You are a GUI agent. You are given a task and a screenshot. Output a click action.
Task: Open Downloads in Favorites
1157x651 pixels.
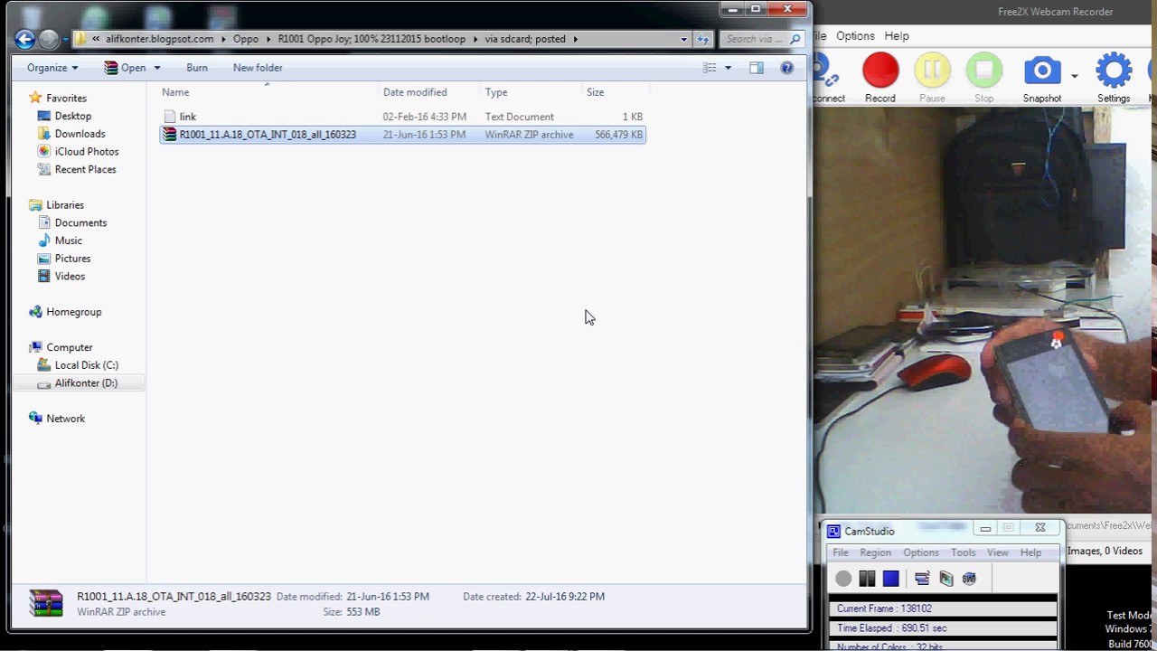[80, 134]
